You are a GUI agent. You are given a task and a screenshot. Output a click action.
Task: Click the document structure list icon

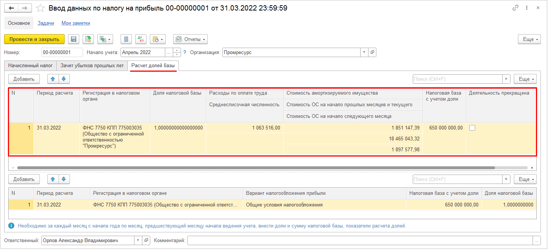tap(126, 39)
